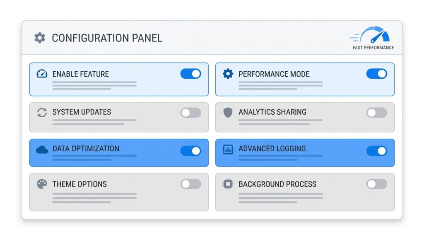Screen dimensions: 424x237
Task: Turn off the Enable Feature toggle
Action: (x=190, y=74)
